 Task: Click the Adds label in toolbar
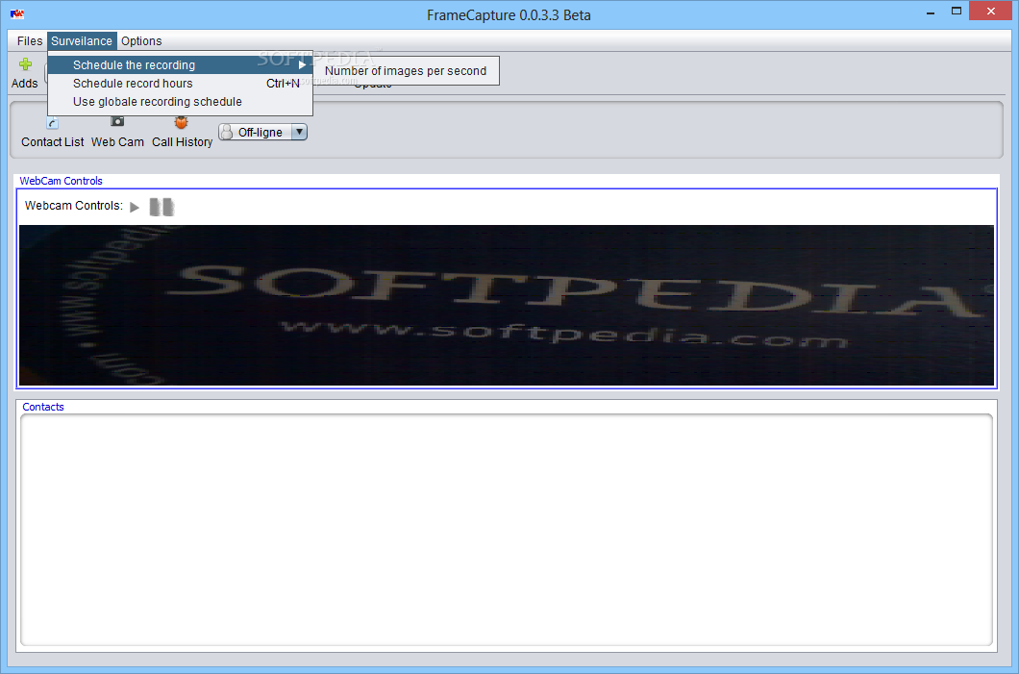[x=25, y=84]
